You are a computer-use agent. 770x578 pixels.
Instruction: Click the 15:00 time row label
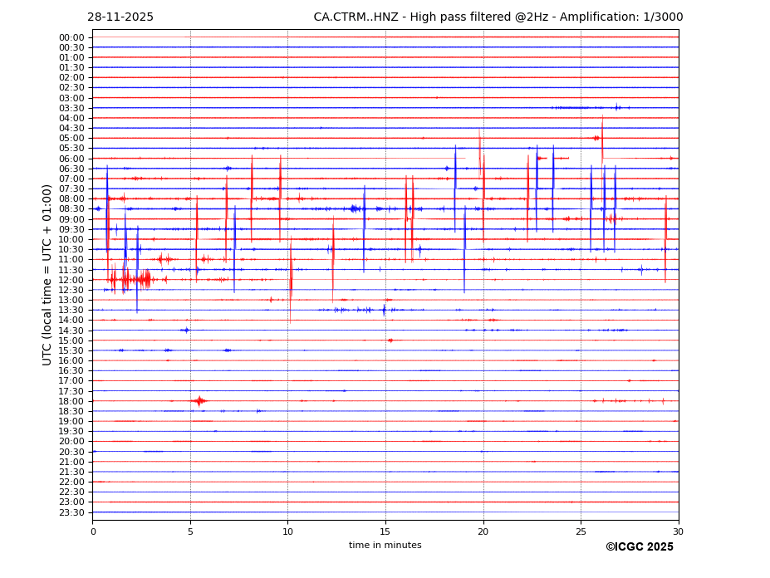(71, 340)
